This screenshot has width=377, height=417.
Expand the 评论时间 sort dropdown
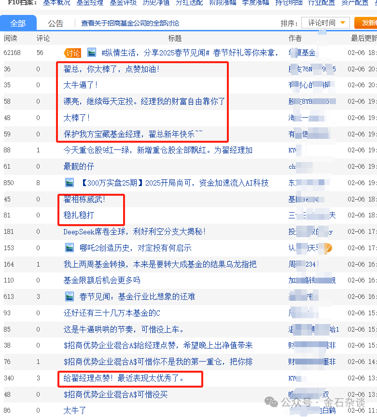325,23
